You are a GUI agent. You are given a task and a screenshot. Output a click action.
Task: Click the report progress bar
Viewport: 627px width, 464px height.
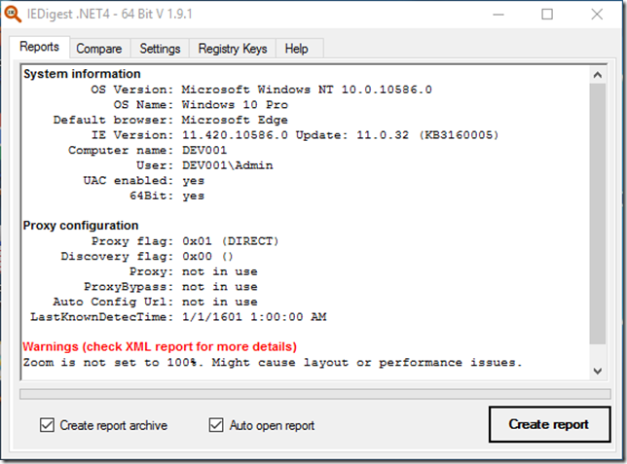pos(315,394)
